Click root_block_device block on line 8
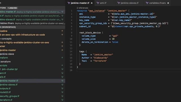This screenshot has height=102, width=181. [90, 33]
